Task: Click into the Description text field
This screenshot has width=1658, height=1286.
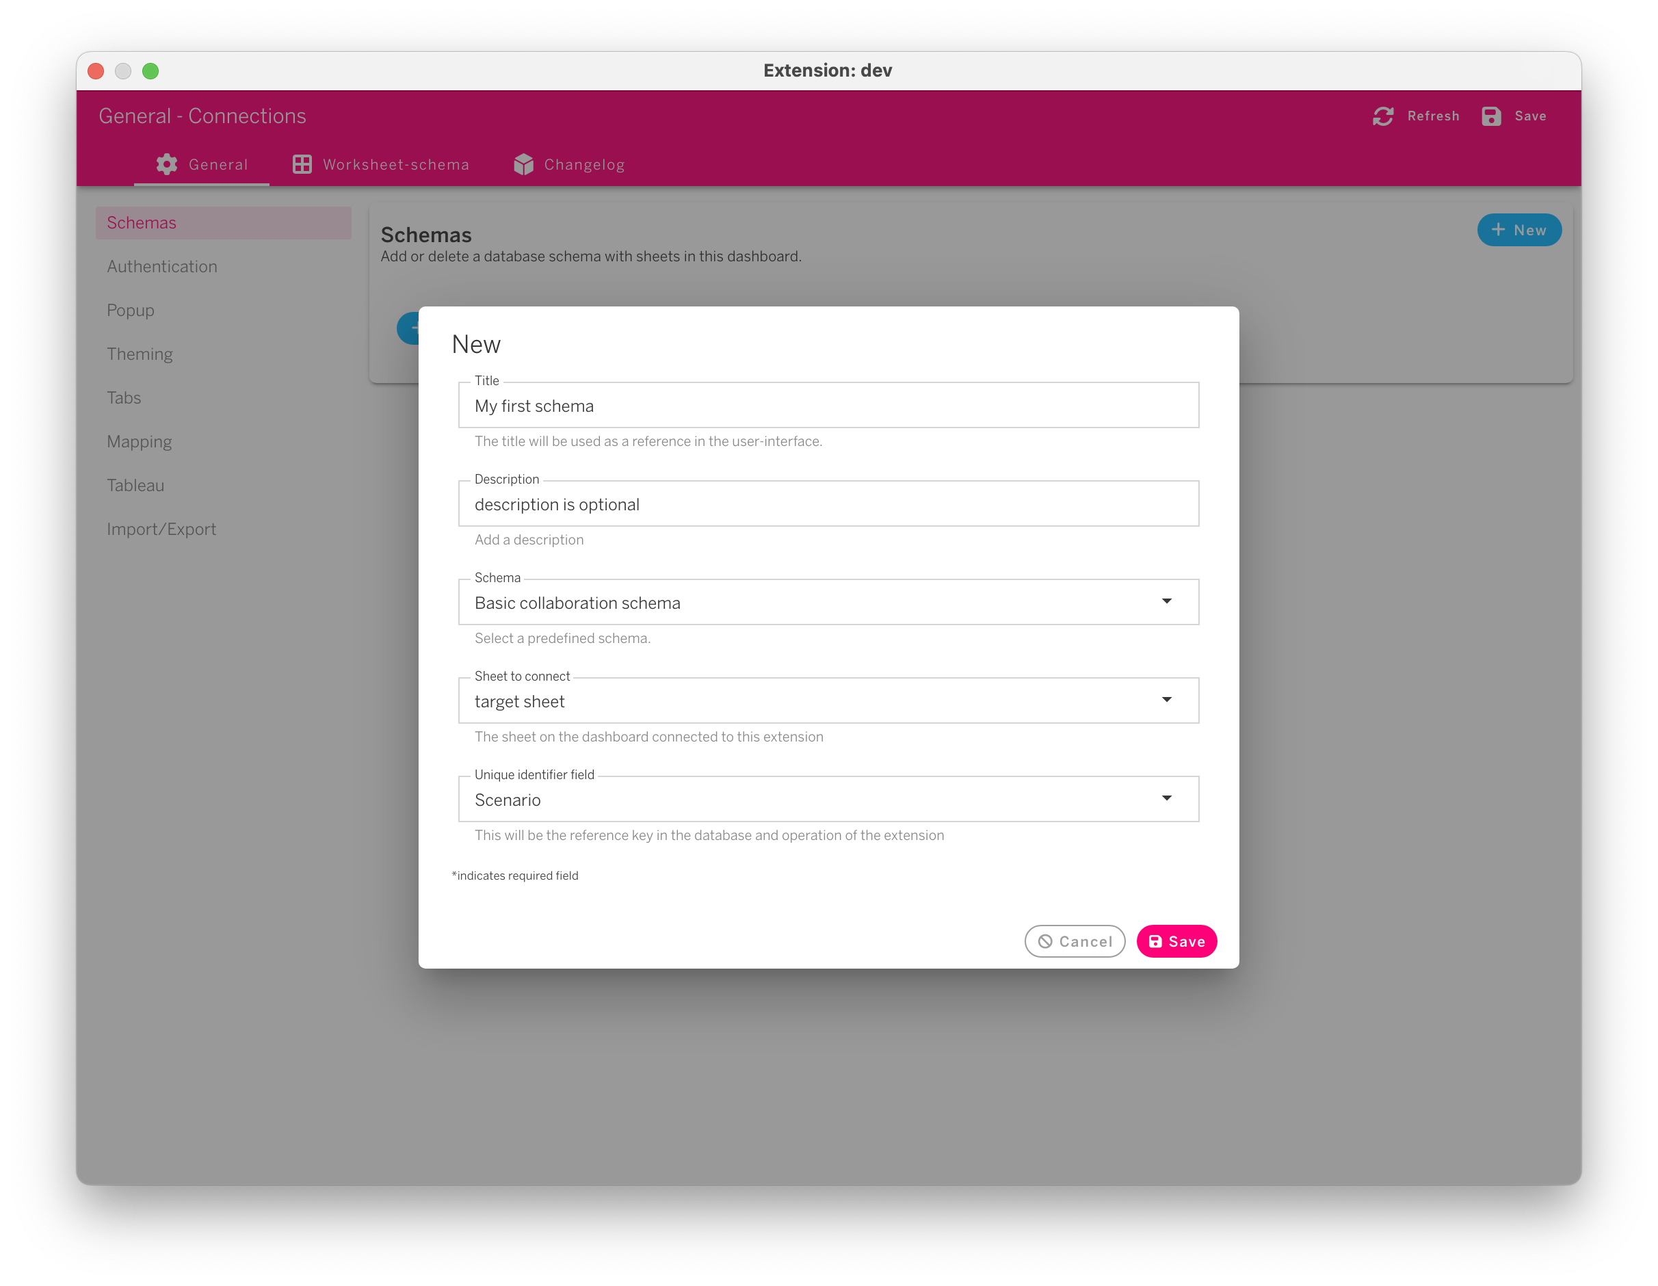Action: click(x=828, y=505)
